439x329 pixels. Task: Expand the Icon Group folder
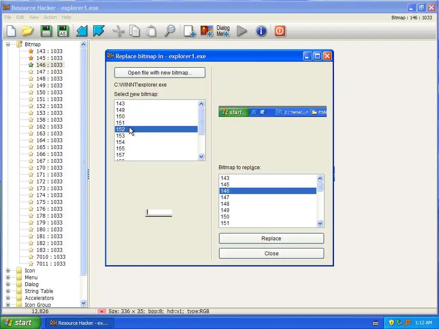pos(8,305)
